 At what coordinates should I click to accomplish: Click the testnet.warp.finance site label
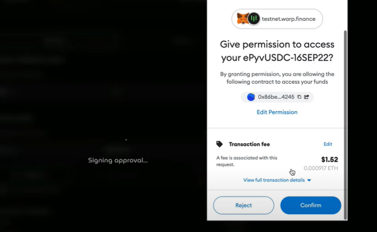click(x=288, y=19)
